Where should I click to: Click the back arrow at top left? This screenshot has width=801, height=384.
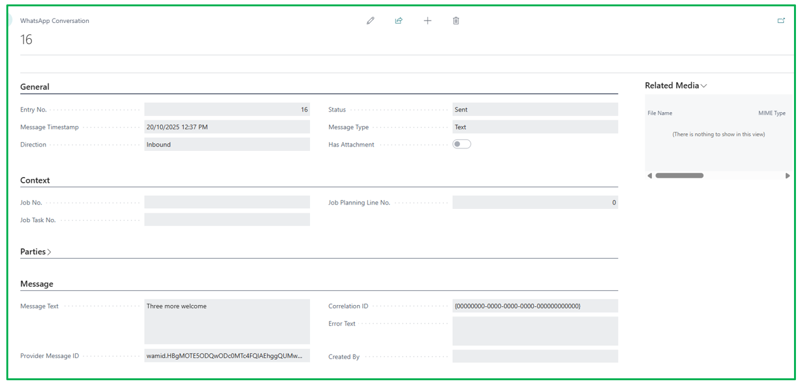click(10, 20)
